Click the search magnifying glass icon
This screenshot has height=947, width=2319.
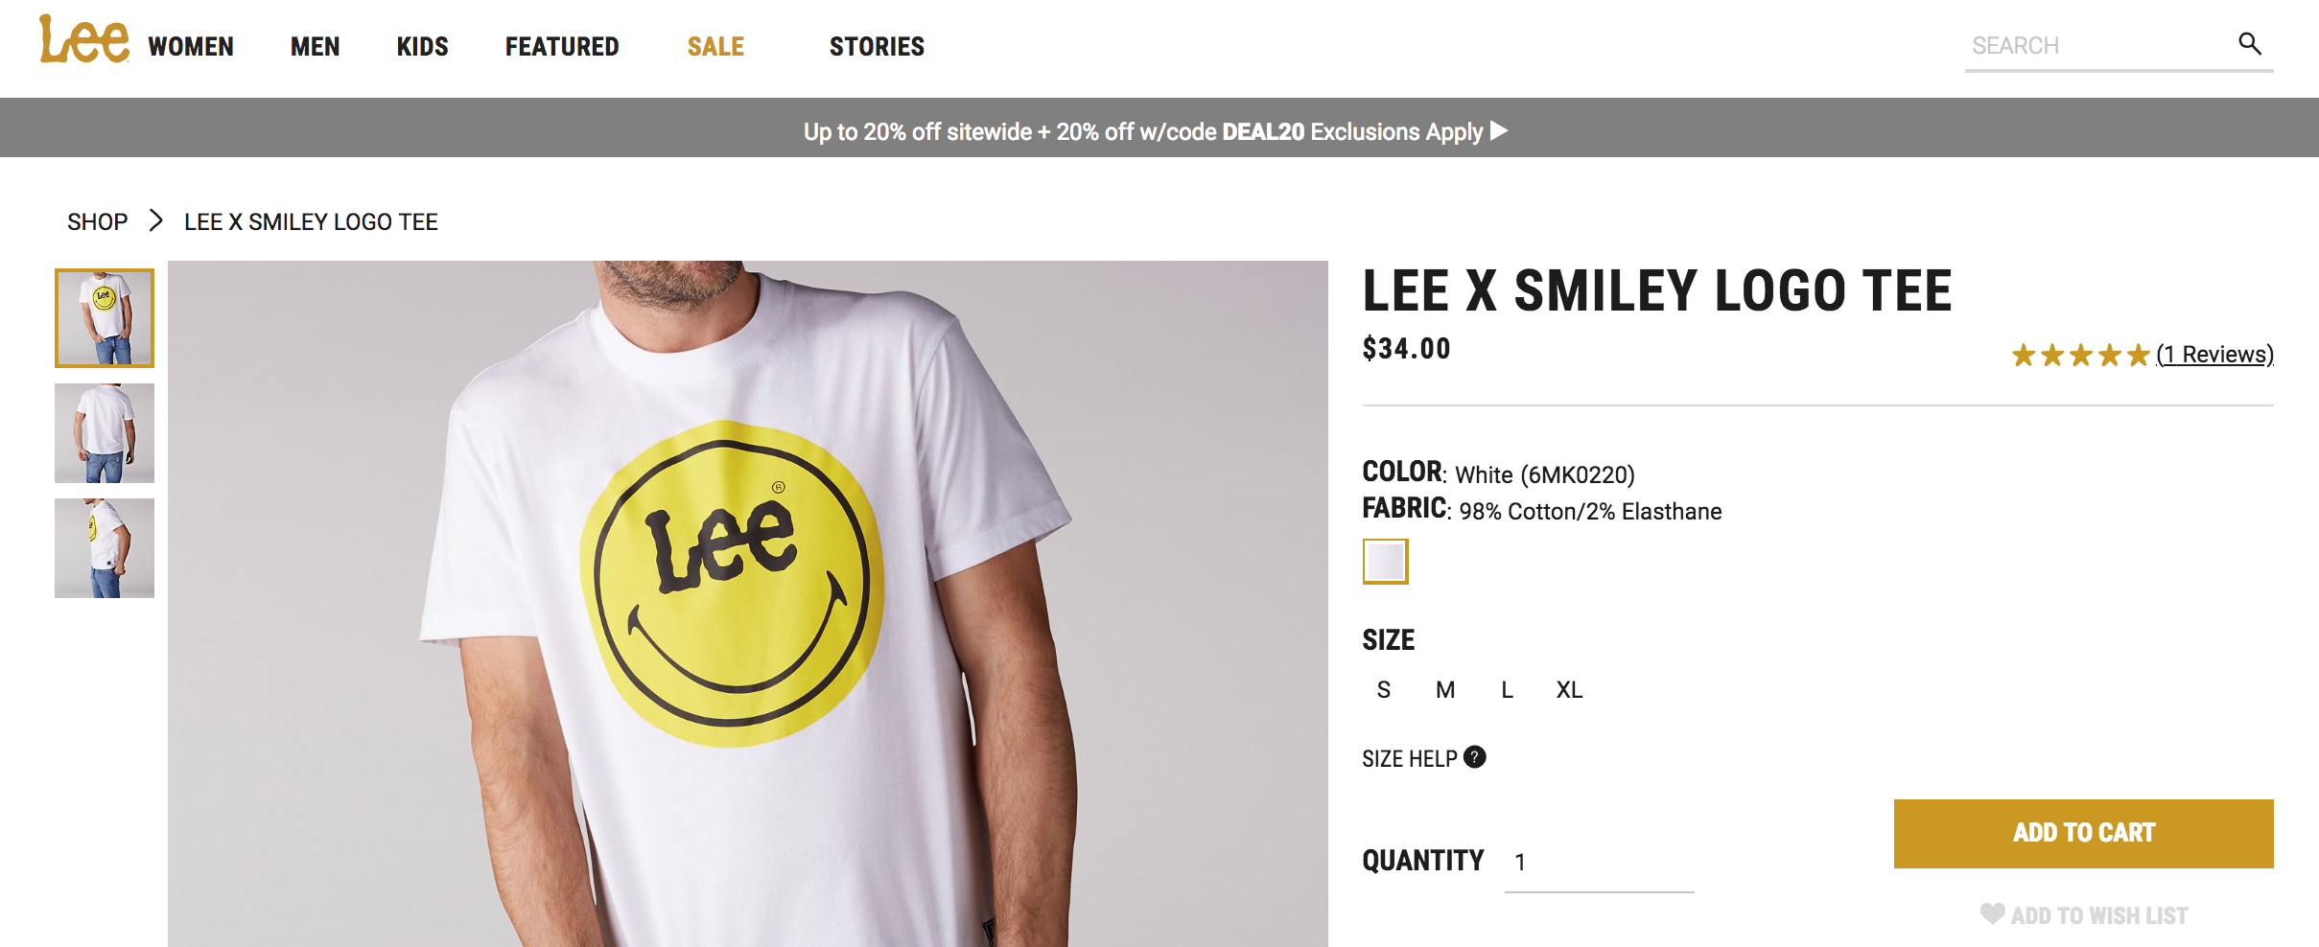point(2250,43)
